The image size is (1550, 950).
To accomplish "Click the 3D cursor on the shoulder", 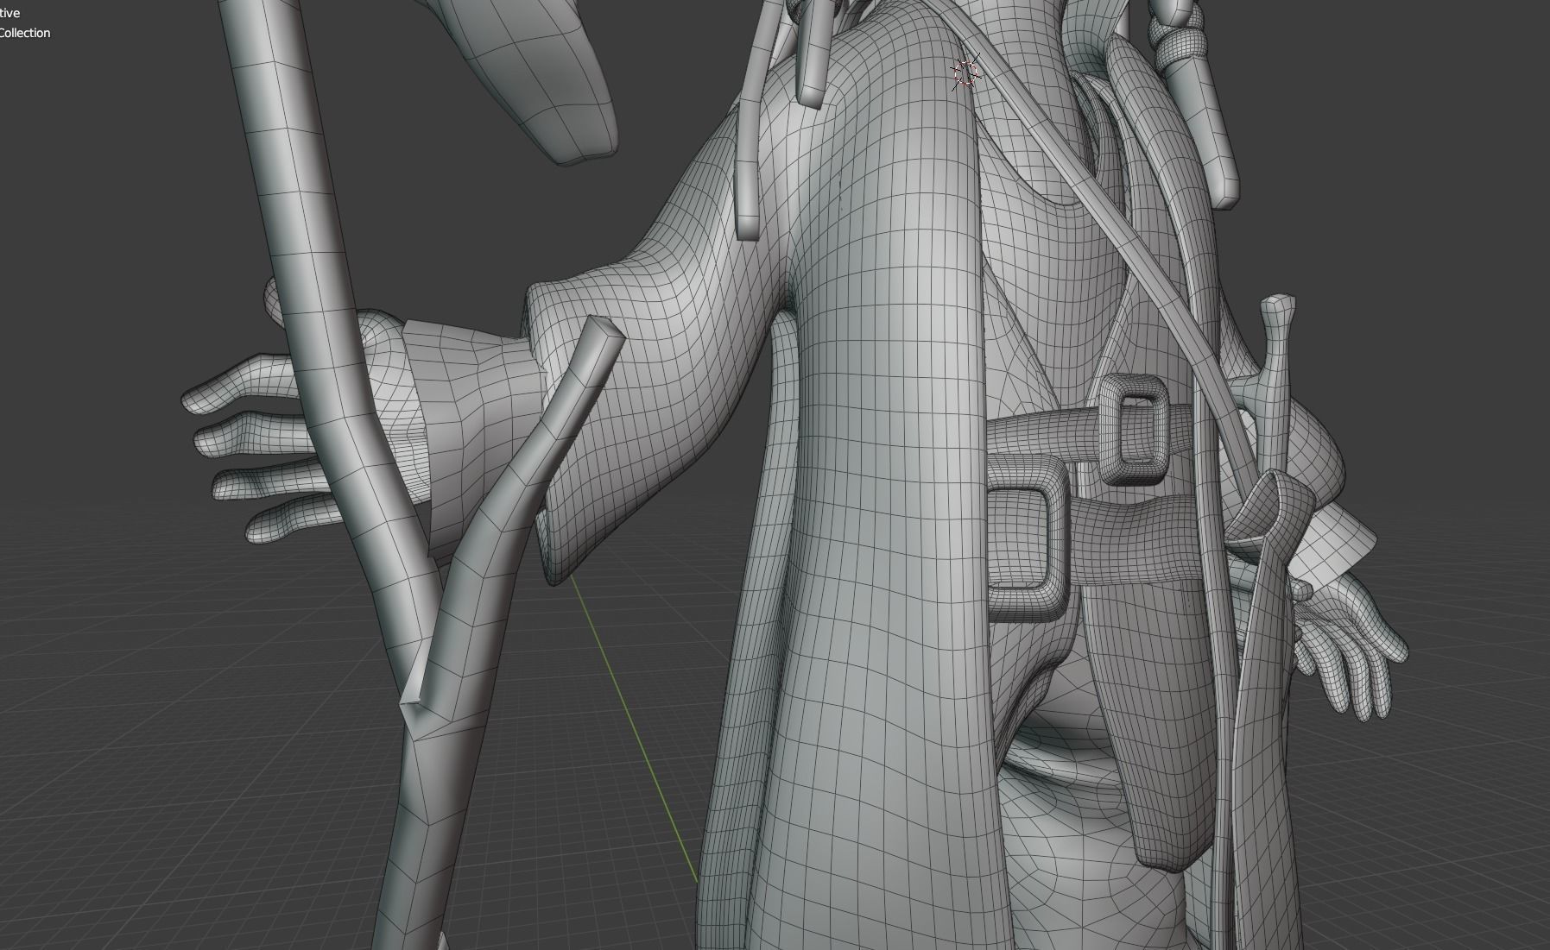I will coord(966,72).
